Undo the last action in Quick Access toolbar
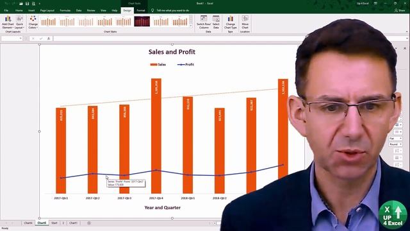The height and width of the screenshot is (231, 410). point(6,3)
